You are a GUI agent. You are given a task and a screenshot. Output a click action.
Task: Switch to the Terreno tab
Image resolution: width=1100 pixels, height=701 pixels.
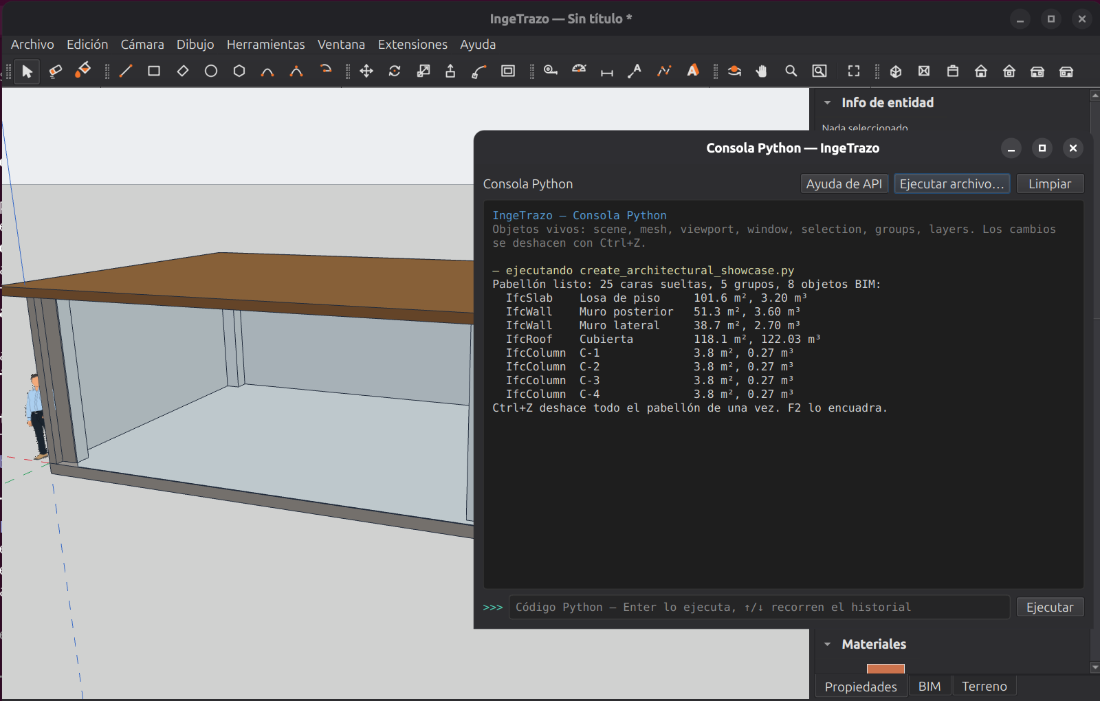point(984,687)
